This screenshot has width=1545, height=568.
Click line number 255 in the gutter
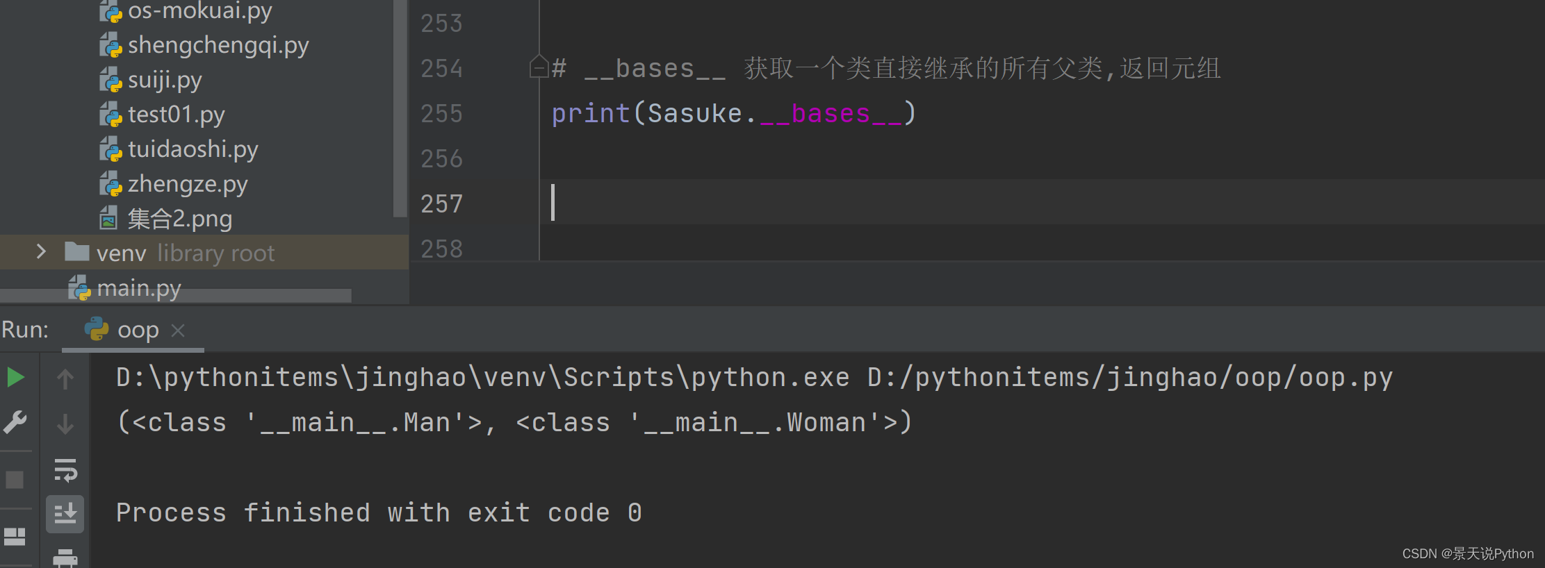(x=441, y=113)
